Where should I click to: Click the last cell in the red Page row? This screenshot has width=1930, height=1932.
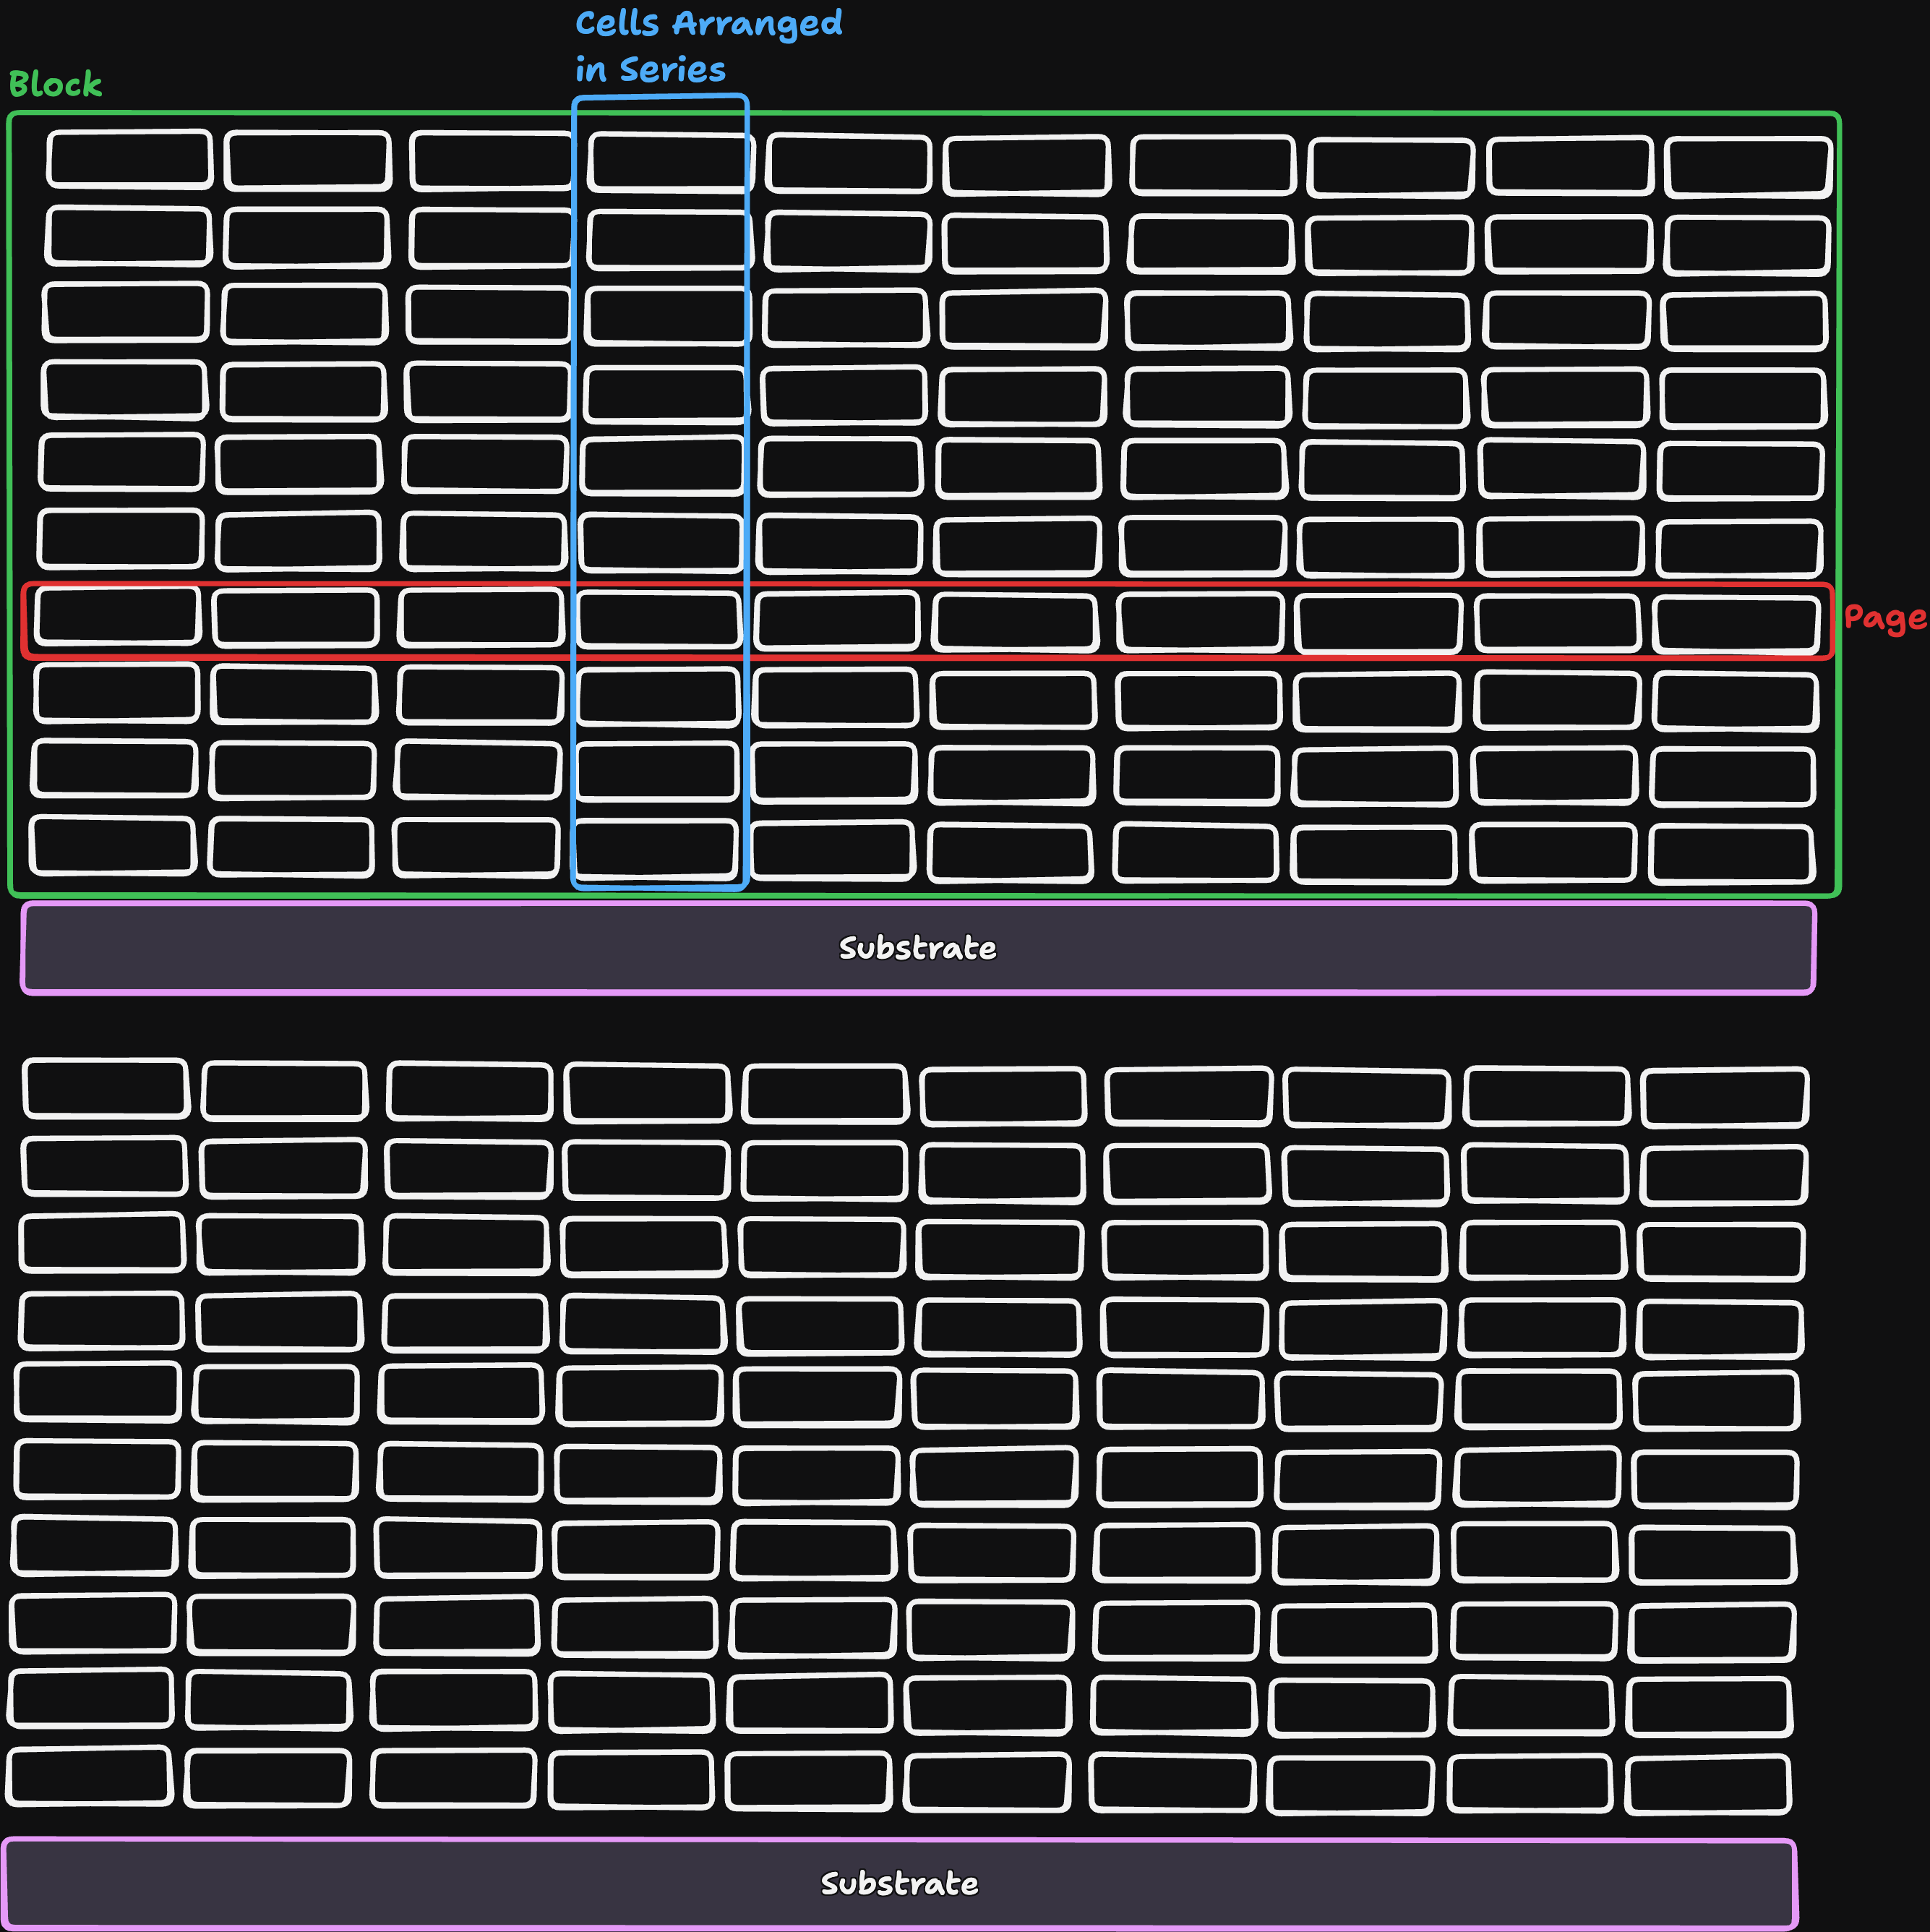click(x=1736, y=624)
